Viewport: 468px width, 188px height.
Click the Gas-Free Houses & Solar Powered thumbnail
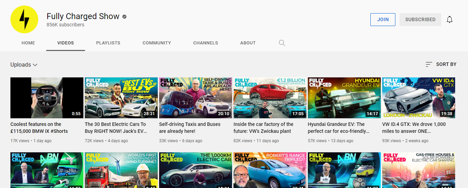pos(419,170)
